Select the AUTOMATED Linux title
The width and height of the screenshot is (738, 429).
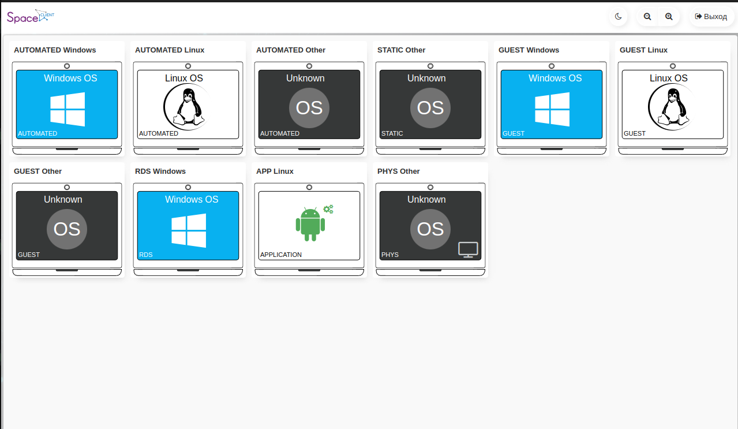tap(170, 50)
